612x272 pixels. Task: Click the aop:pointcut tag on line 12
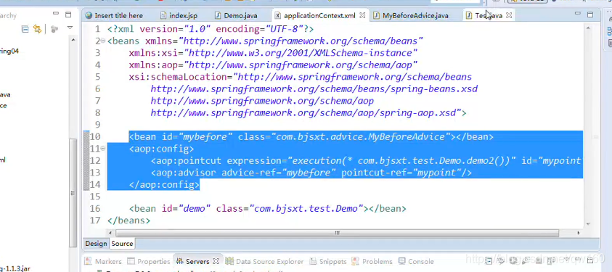[186, 161]
